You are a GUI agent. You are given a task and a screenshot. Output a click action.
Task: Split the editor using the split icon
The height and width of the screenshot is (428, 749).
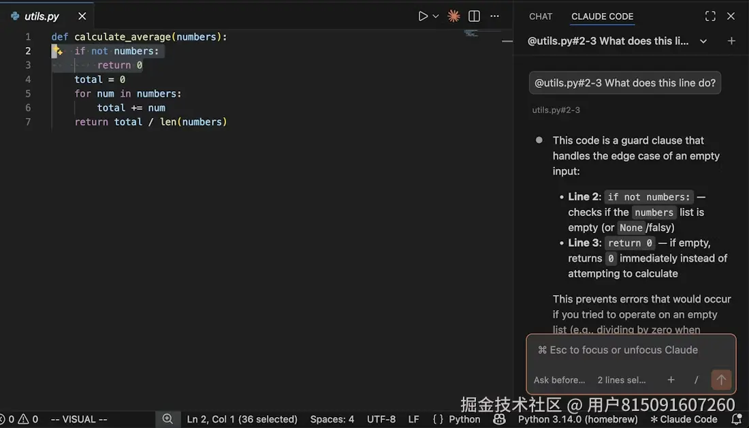(474, 15)
